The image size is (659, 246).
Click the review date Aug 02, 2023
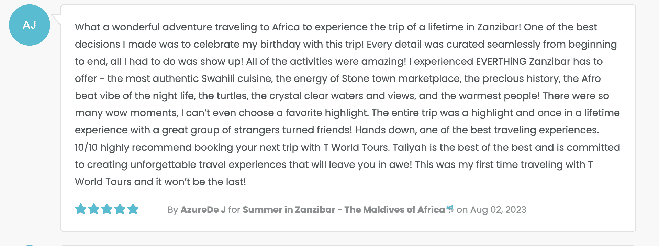498,210
